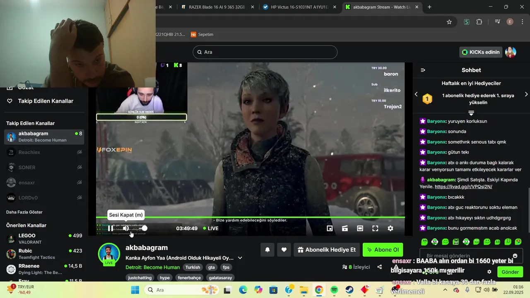
Task: Focus the Kick Ara search box
Action: pyautogui.click(x=265, y=52)
